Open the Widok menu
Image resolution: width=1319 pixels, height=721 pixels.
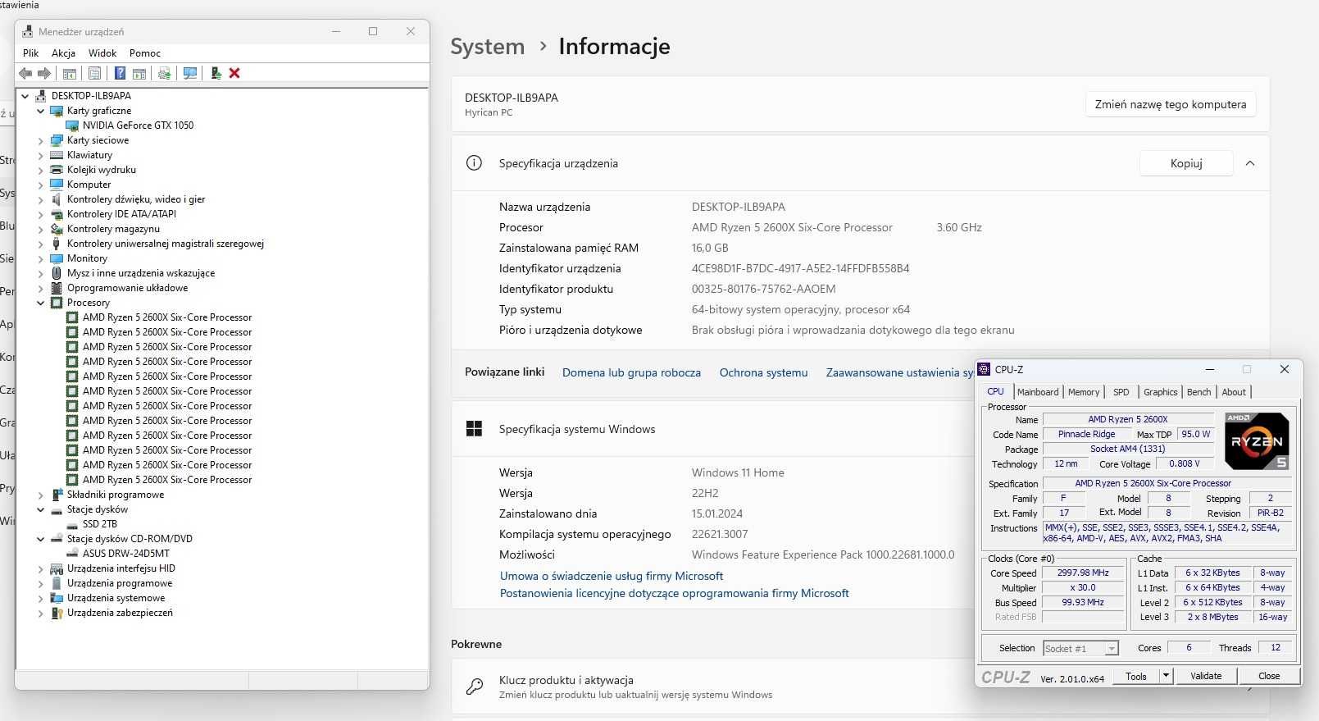tap(102, 52)
